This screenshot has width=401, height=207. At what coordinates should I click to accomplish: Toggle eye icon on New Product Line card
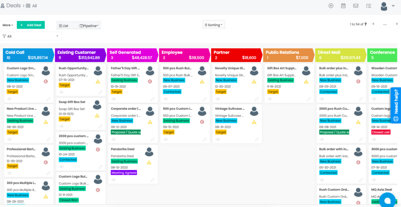tap(9, 139)
